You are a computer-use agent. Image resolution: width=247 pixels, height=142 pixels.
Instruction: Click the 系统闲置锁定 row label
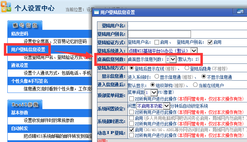[111, 109]
